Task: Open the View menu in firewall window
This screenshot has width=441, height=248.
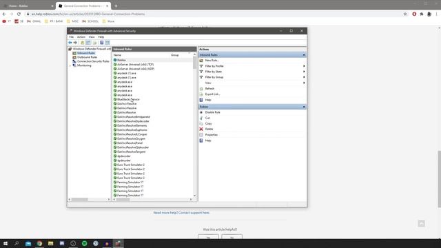Action: pos(92,37)
